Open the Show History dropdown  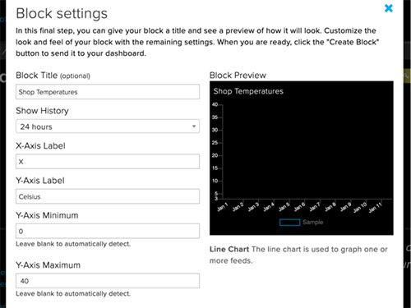pyautogui.click(x=108, y=126)
